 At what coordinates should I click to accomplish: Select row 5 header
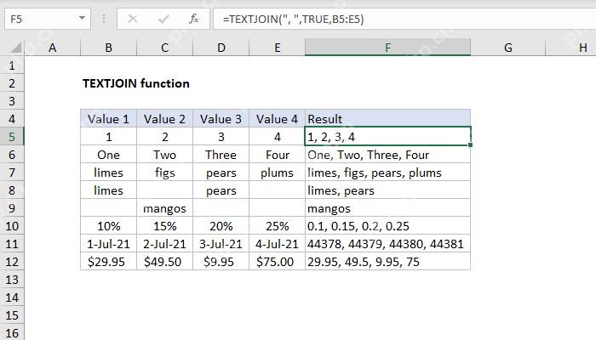coord(12,137)
